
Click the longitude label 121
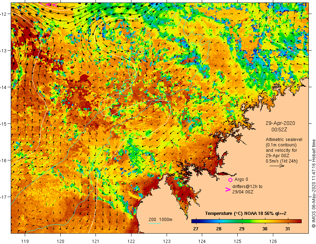click(x=96, y=241)
